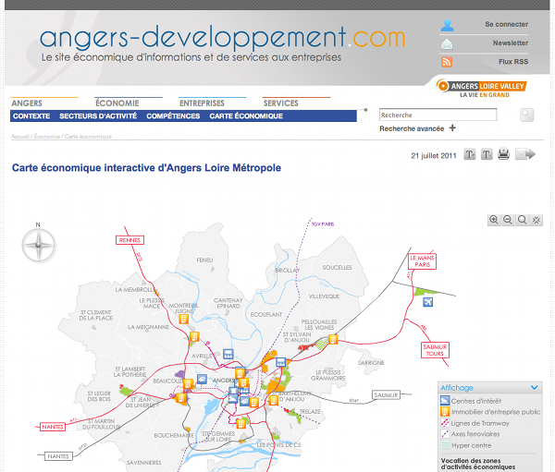Collapse the Affichage panel chevron
The image size is (555, 472).
click(x=534, y=388)
